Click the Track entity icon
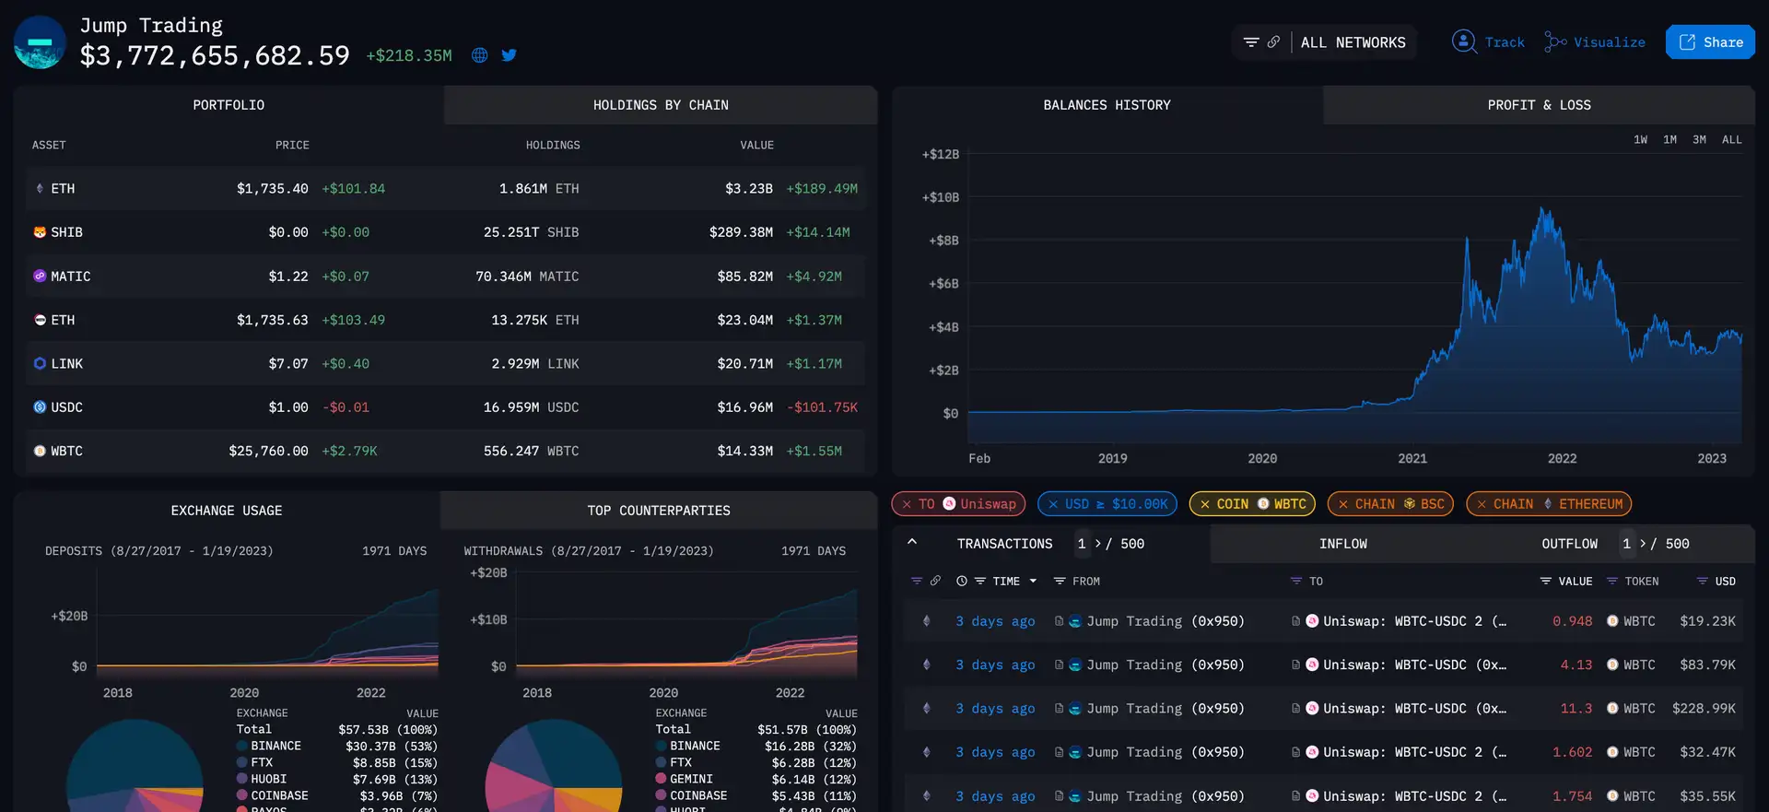Viewport: 1769px width, 812px height. pyautogui.click(x=1463, y=42)
